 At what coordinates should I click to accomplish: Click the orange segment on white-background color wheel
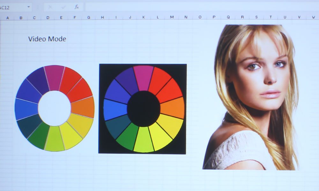point(83,107)
